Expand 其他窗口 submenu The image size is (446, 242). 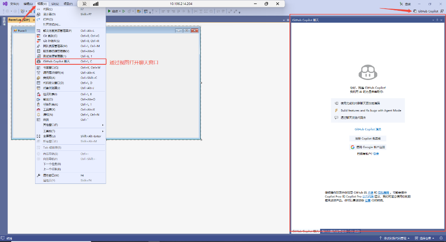(x=50, y=125)
